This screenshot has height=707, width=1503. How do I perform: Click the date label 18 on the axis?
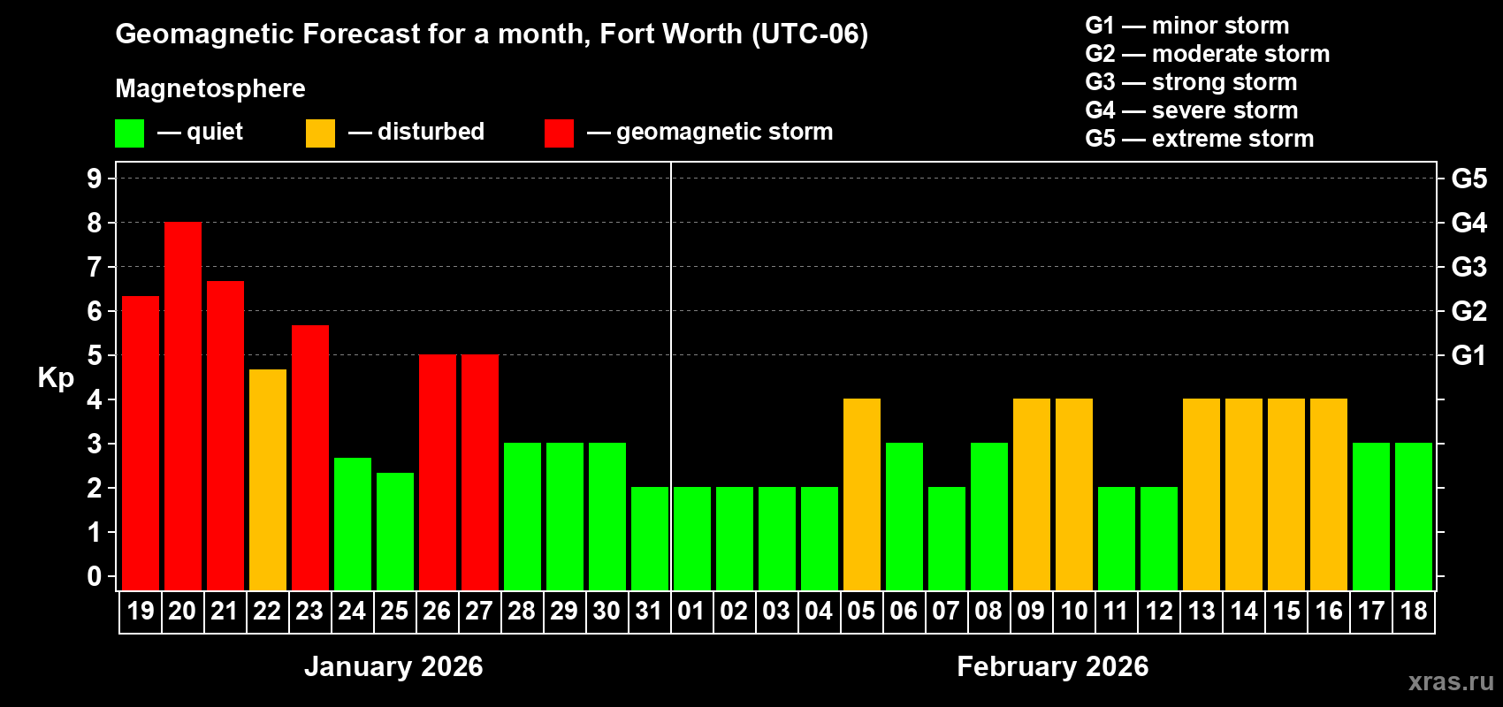pyautogui.click(x=1414, y=611)
